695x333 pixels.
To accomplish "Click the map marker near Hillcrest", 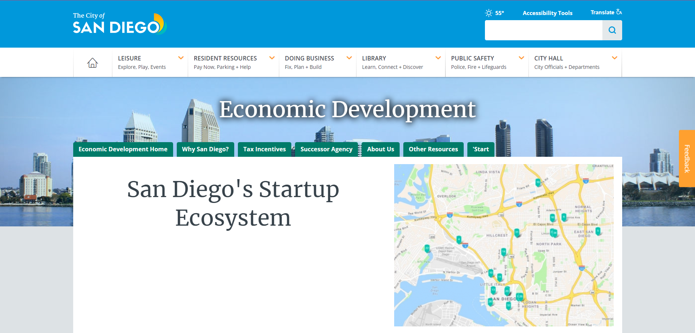I will coord(516,232).
